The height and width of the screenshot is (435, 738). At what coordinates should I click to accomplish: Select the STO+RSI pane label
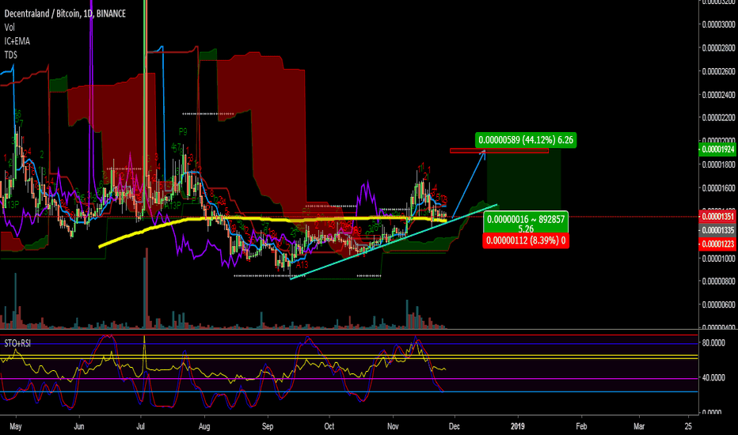point(17,343)
